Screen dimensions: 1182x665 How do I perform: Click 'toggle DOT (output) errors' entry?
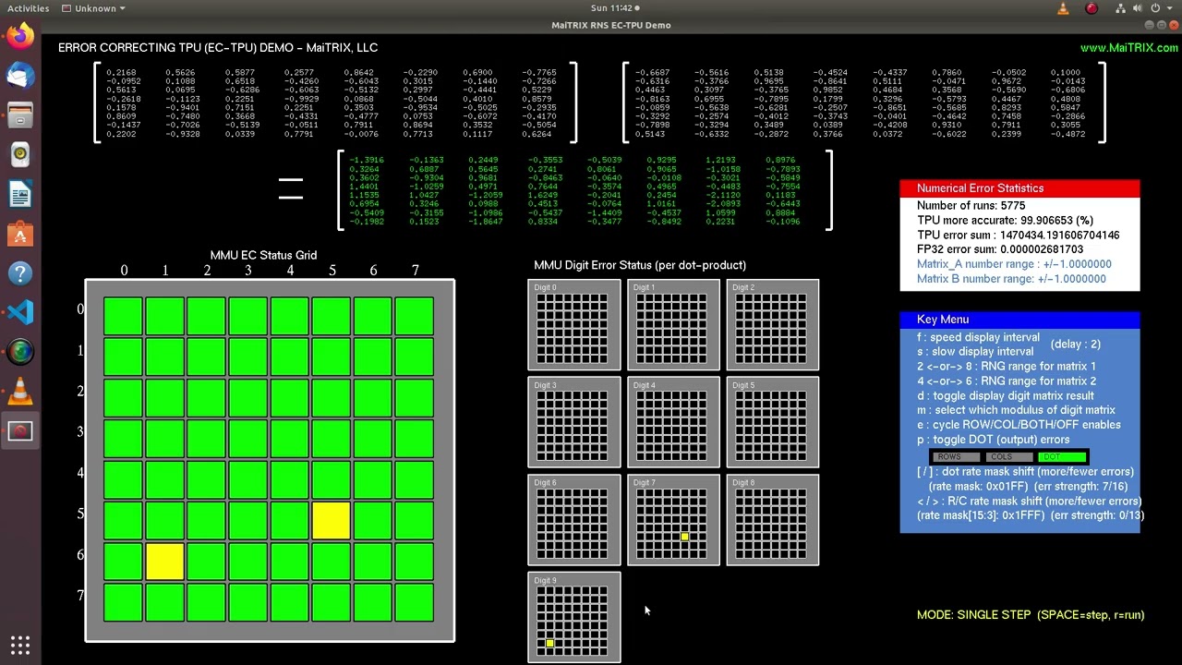click(x=994, y=440)
